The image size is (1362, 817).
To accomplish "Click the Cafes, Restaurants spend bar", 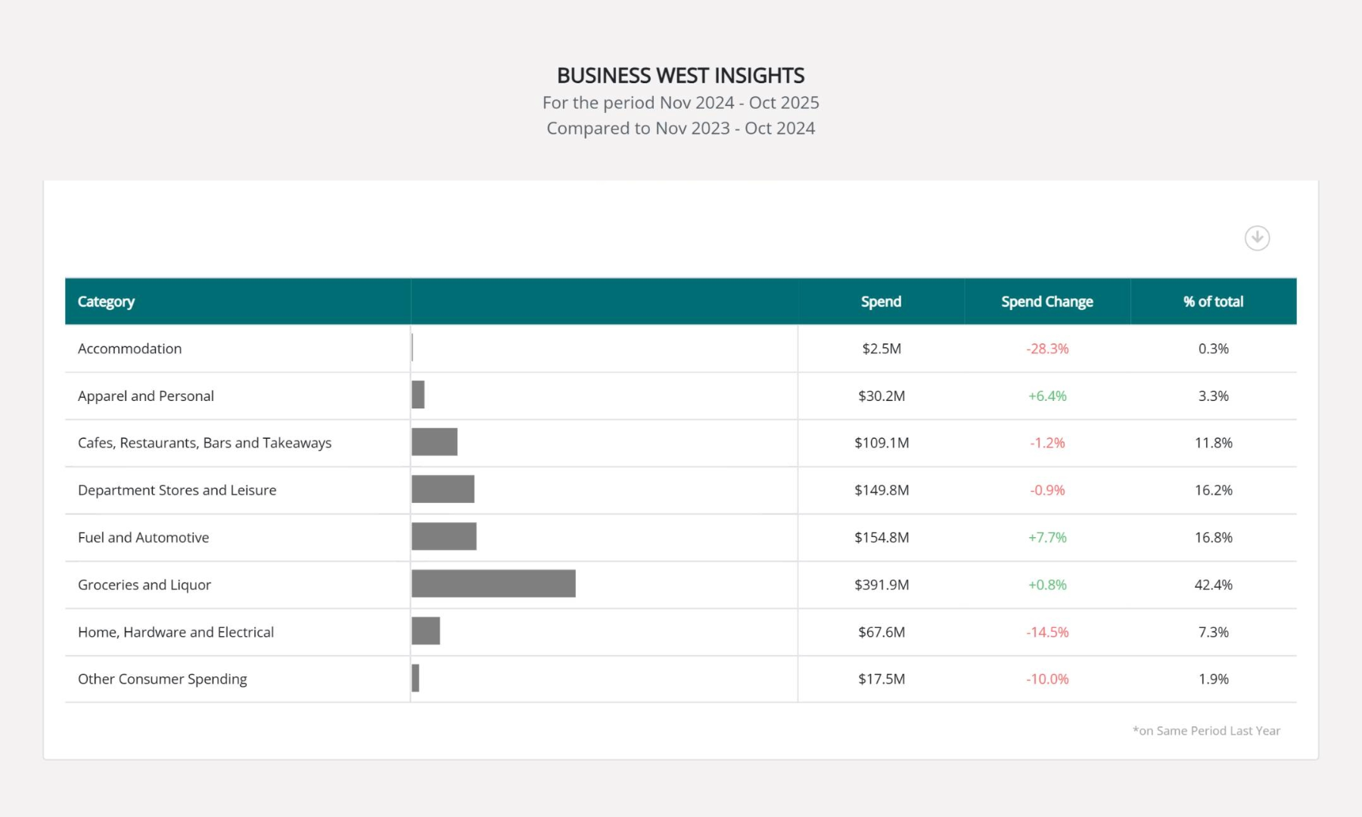I will (434, 442).
